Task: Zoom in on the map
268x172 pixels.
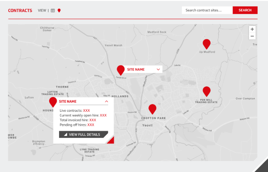Action: coord(252,29)
